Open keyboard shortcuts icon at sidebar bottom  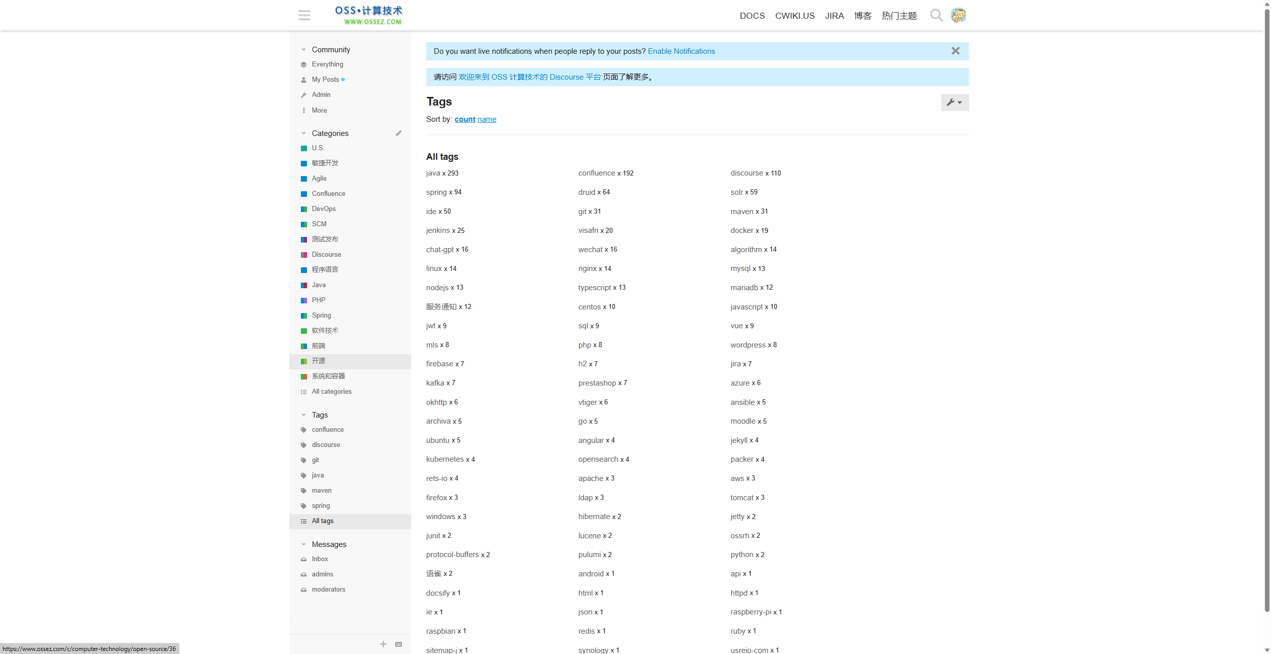pyautogui.click(x=398, y=644)
